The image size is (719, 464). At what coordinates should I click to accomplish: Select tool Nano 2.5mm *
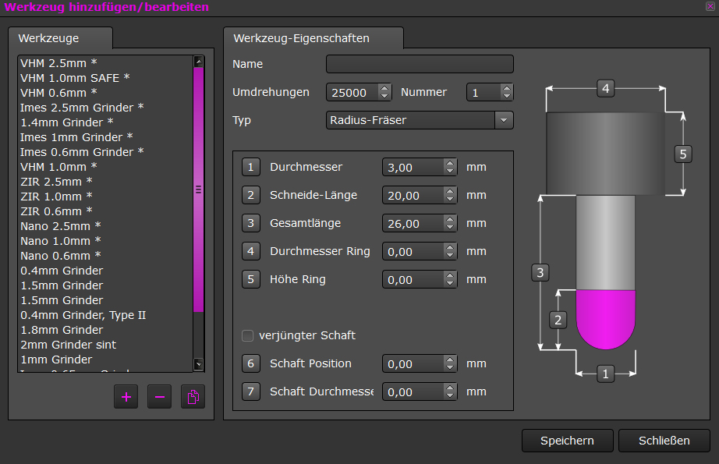click(105, 226)
